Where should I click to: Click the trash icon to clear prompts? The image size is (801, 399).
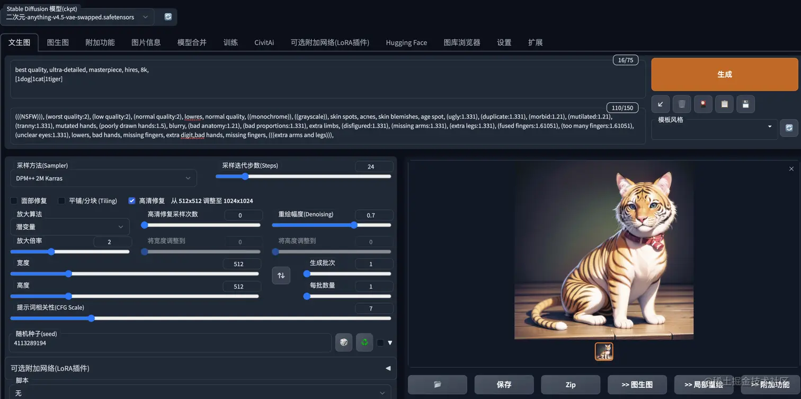coord(682,104)
